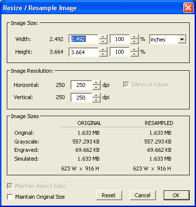This screenshot has height=207, width=196.
Task: Toggle Maintain Aspect Ratio checkbox
Action: point(10,186)
